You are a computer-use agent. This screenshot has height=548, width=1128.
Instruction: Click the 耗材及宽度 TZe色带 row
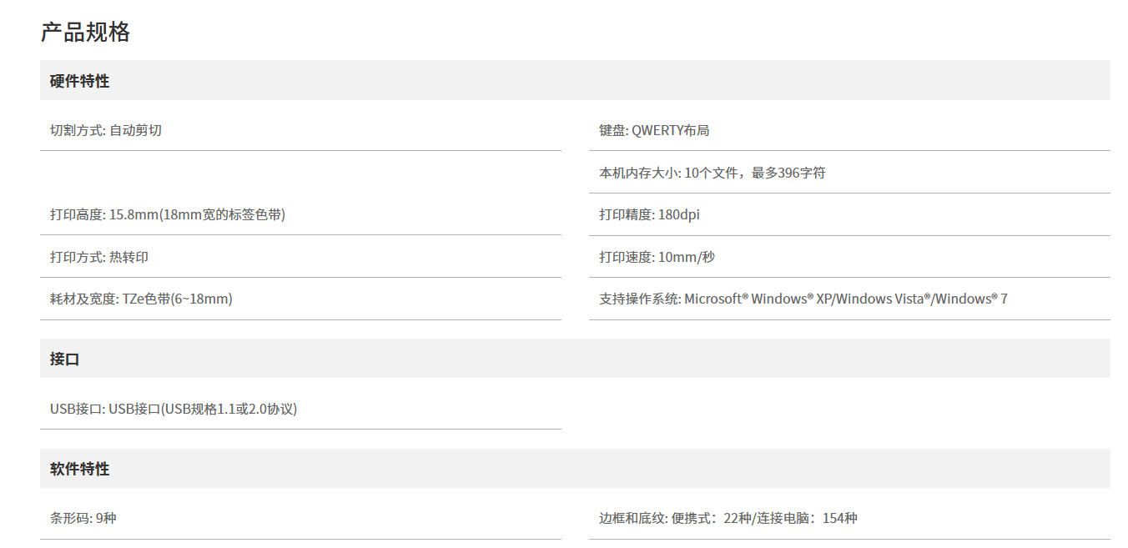(x=141, y=299)
